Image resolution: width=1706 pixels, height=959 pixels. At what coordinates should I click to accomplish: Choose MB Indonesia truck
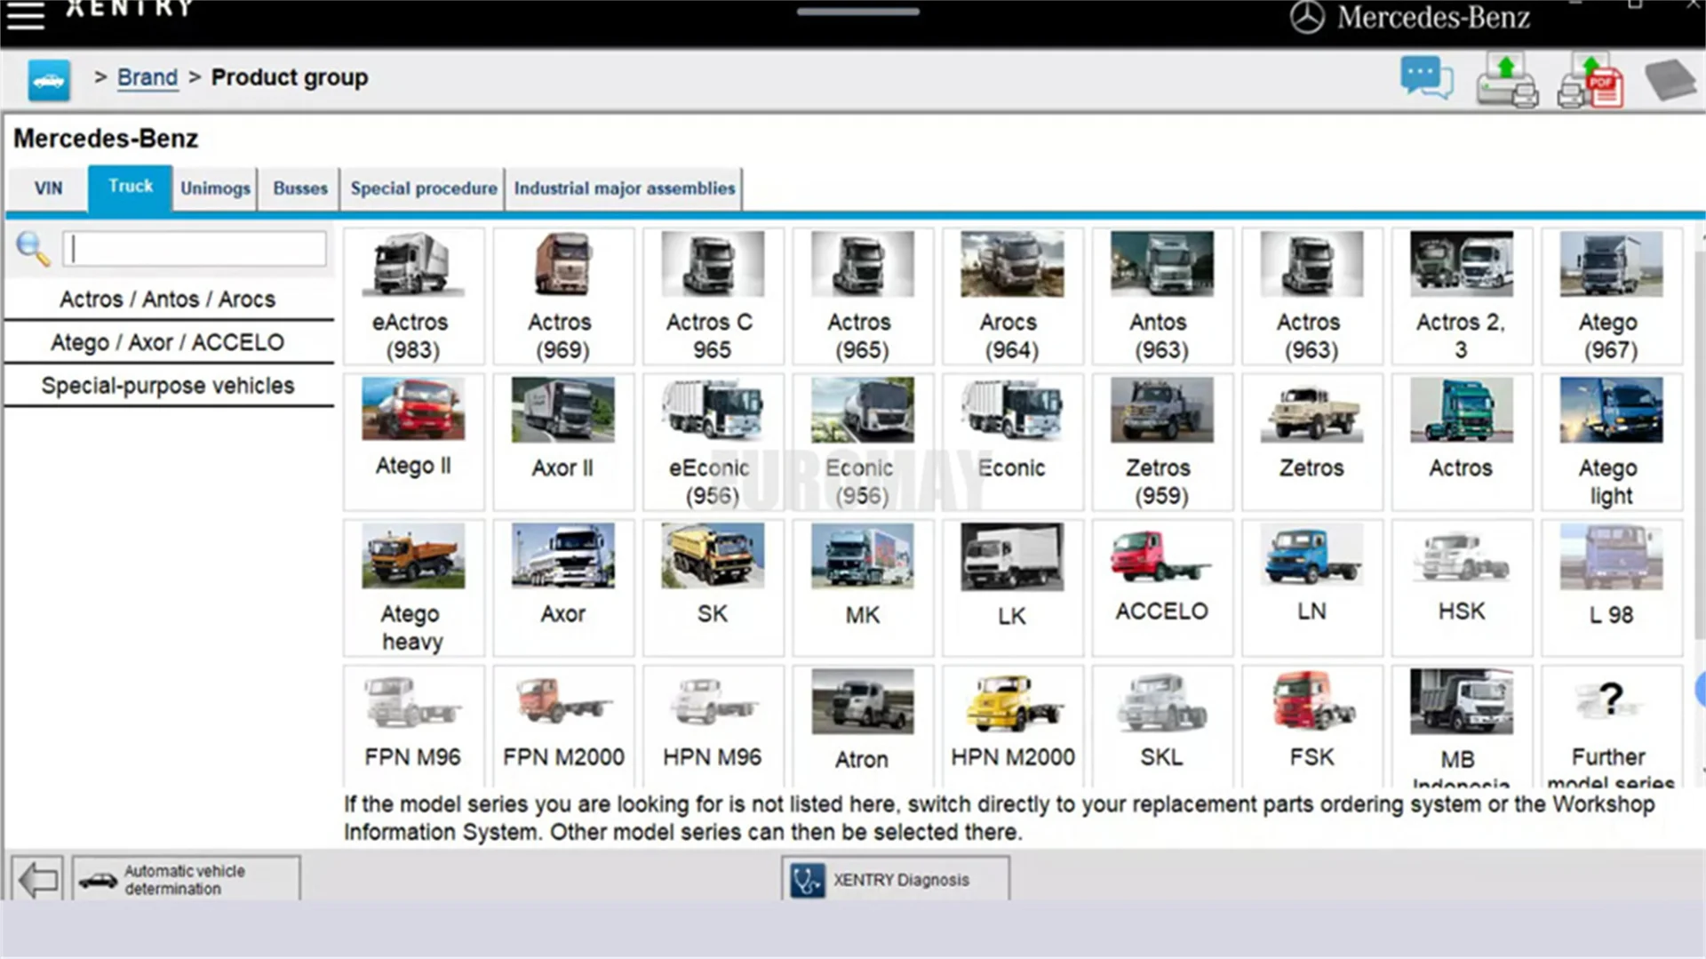point(1462,725)
